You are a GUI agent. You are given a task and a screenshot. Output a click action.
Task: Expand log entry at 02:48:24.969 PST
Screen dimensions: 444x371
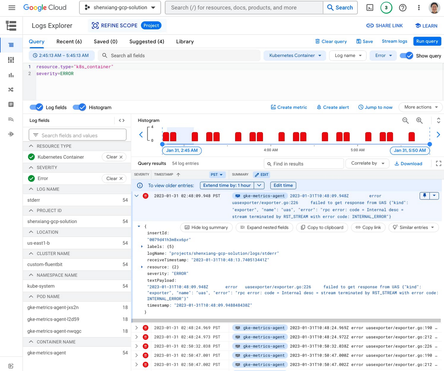coord(136,328)
